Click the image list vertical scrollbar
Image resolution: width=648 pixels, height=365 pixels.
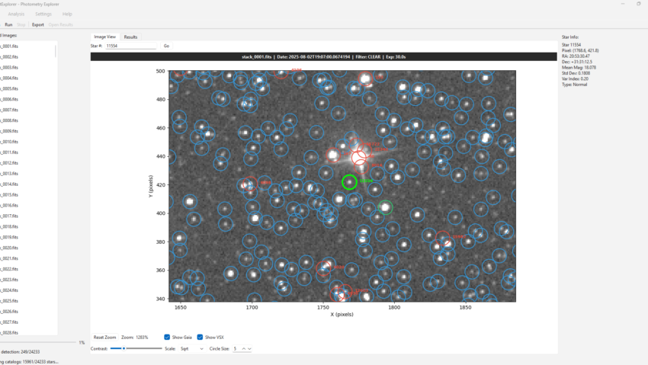click(56, 52)
